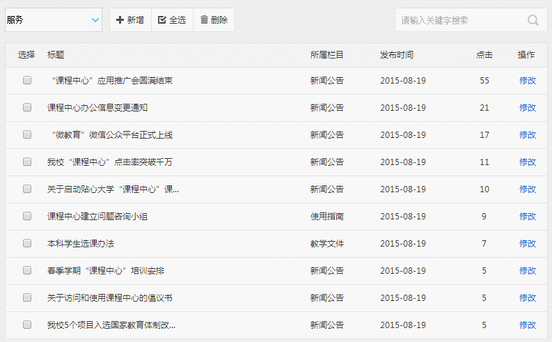
Task: Click the 所属栏目 column header
Action: 327,55
